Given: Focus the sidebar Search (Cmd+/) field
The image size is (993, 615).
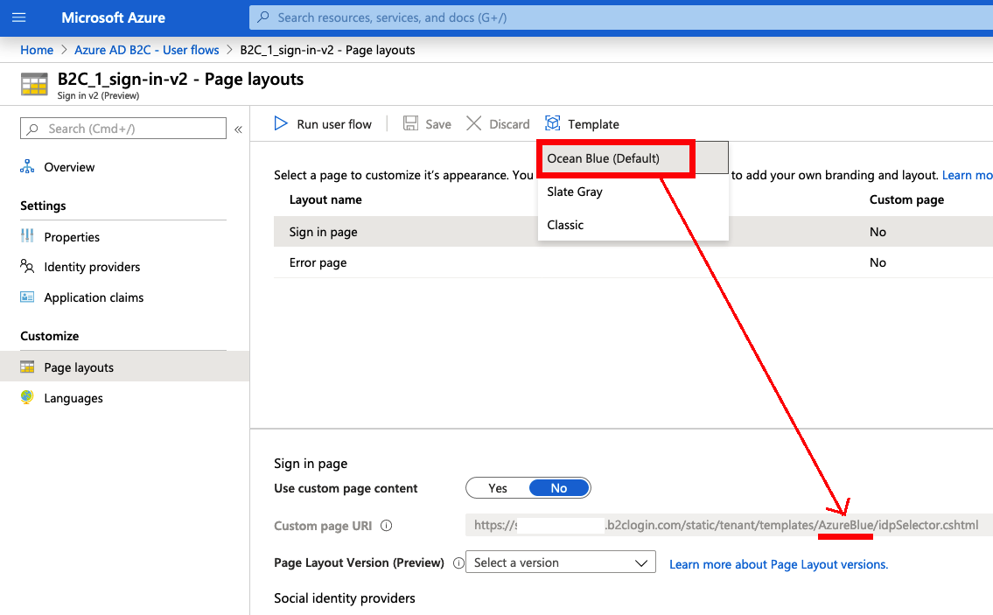Looking at the screenshot, I should pyautogui.click(x=122, y=129).
